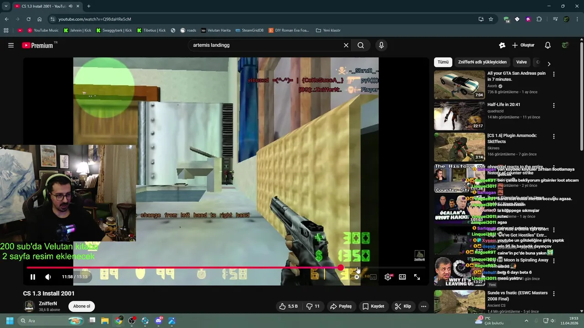The image size is (584, 328).
Task: Click the magnifier search button
Action: 361,45
